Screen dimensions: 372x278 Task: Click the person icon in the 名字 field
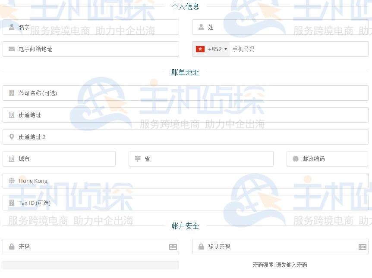[11, 27]
